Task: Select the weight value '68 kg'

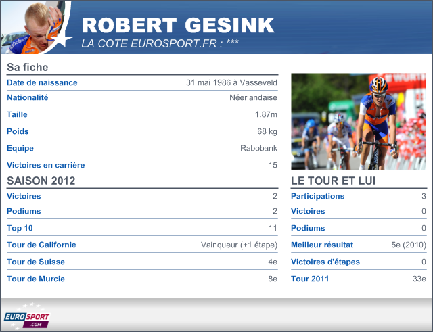Action: point(267,131)
